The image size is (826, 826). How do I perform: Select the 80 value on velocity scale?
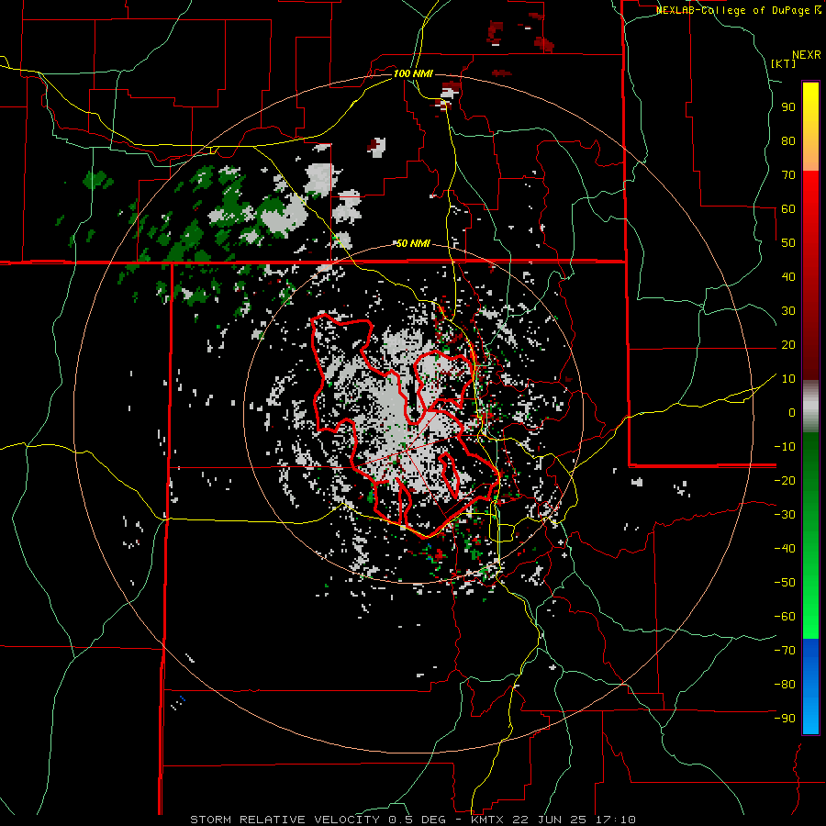(x=788, y=141)
